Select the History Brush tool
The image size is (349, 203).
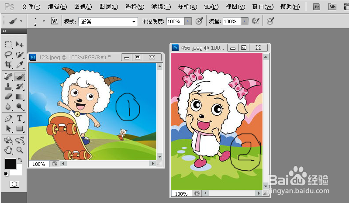pyautogui.click(x=20, y=86)
